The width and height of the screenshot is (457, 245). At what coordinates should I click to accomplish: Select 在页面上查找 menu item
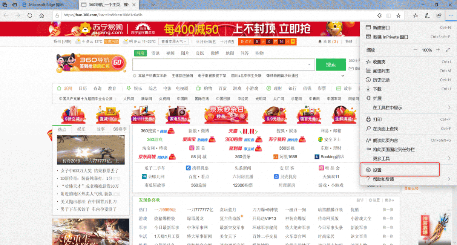pos(409,129)
